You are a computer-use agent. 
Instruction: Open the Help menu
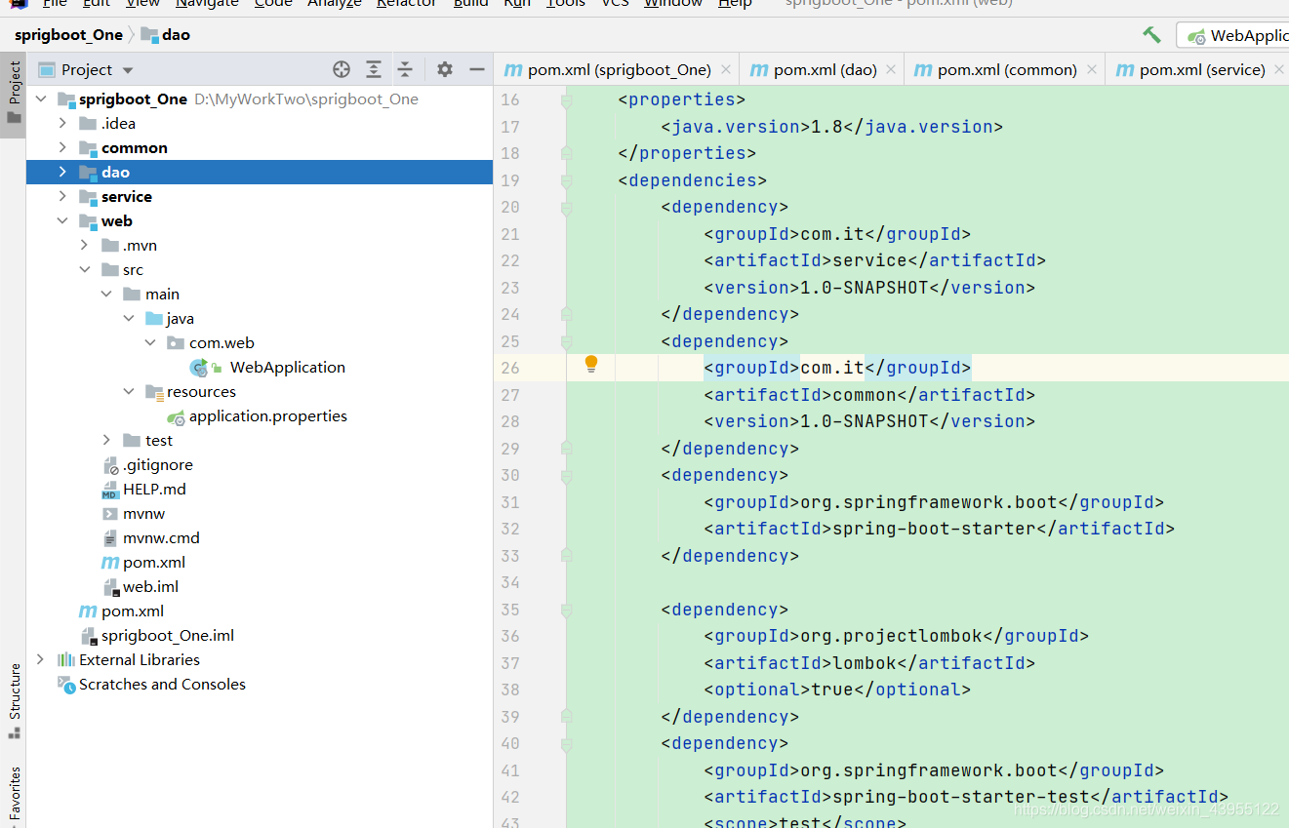pyautogui.click(x=735, y=4)
